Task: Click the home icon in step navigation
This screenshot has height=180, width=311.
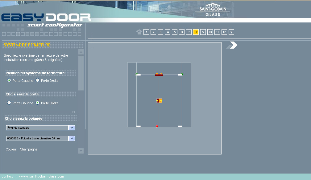Action: click(139, 32)
